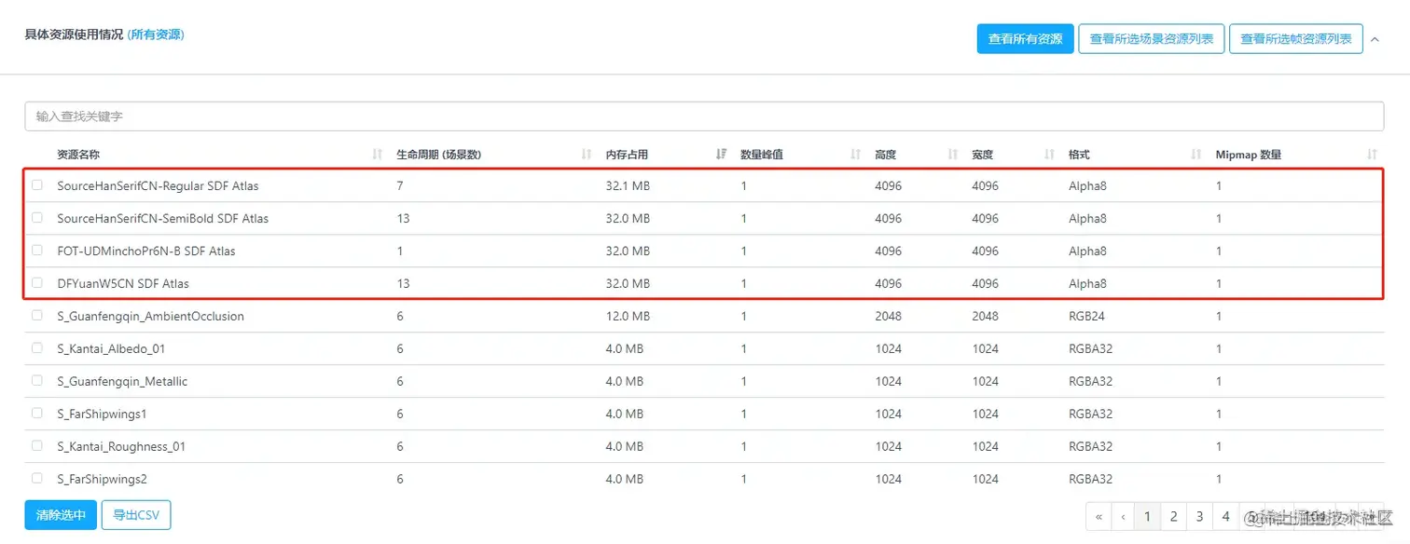Select the FOT-UDMinchoPr6N-B SDF Atlas name
Viewport: 1410px width, 544px height.
(x=146, y=252)
